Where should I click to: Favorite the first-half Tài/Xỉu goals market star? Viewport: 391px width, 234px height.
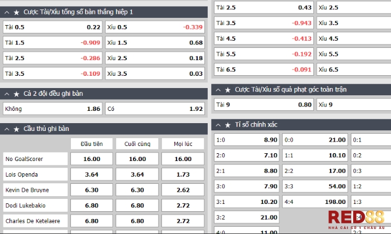pyautogui.click(x=16, y=12)
